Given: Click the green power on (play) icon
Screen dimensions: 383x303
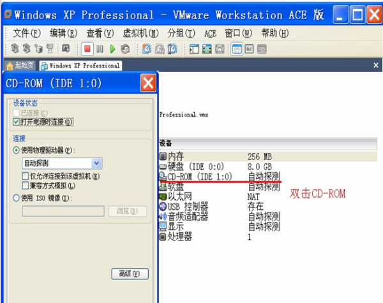Looking at the screenshot, I should click(x=112, y=49).
